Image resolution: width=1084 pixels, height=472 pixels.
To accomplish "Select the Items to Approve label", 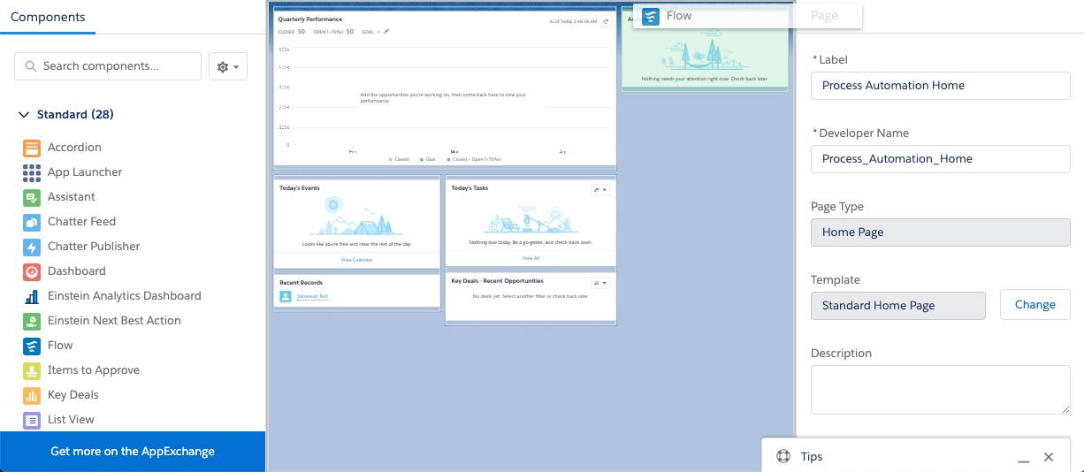I will coord(94,370).
